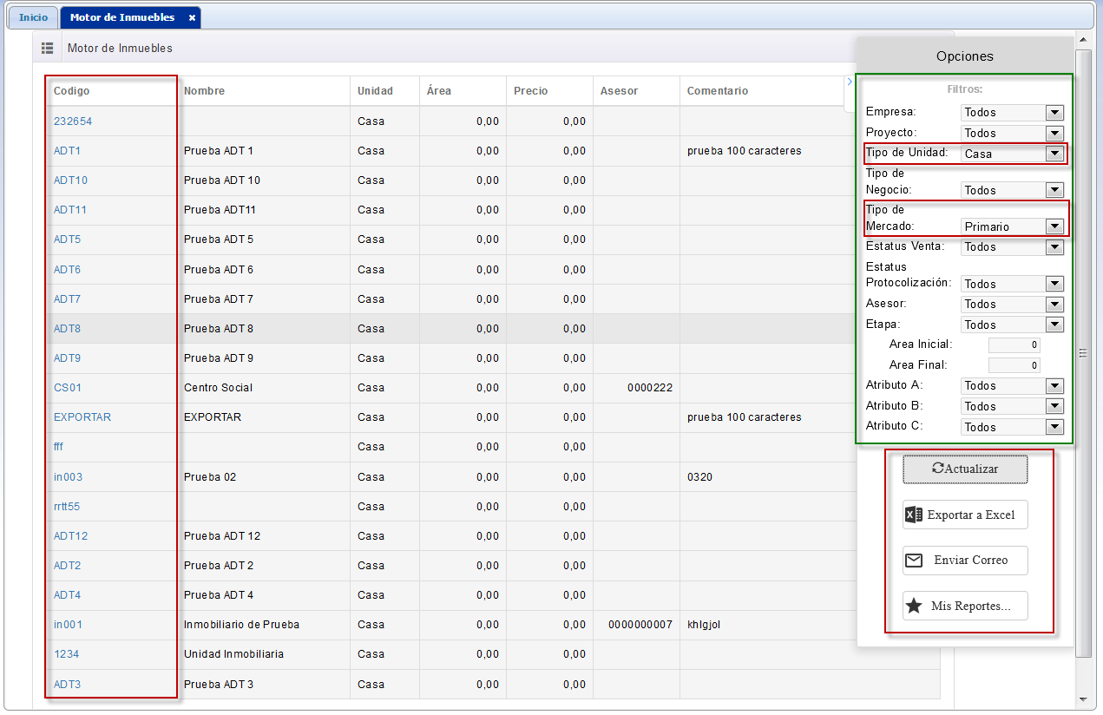Click the list menu icon beside Motor de Inmuebles
1103x715 pixels.
pyautogui.click(x=48, y=49)
